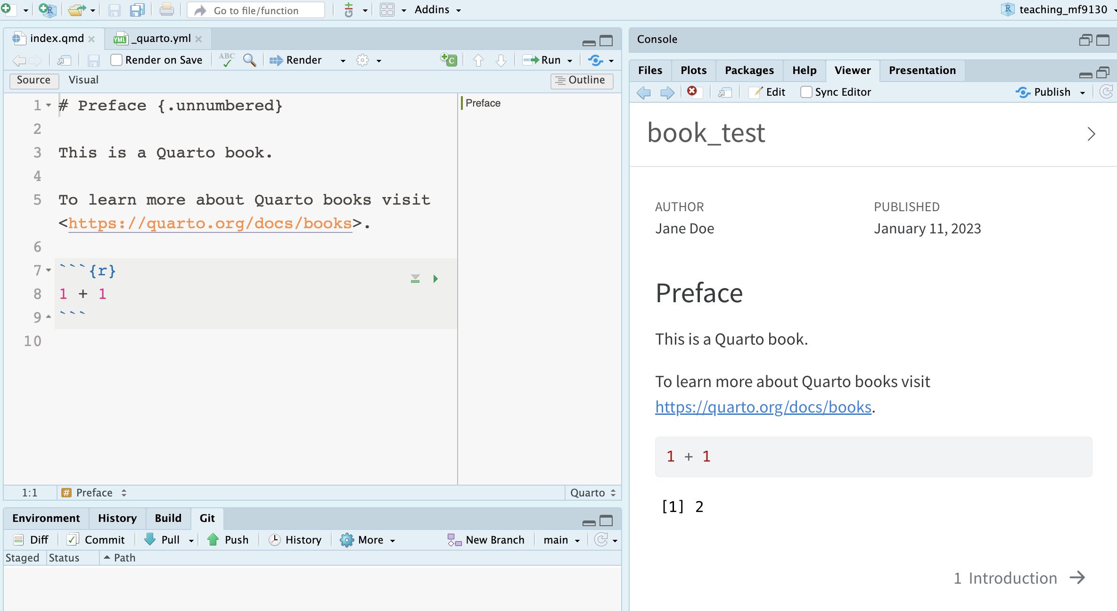Toggle Sync Editor checkbox
1117x611 pixels.
pyautogui.click(x=806, y=92)
